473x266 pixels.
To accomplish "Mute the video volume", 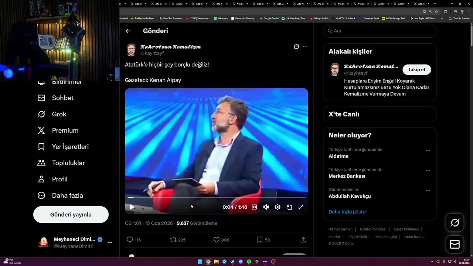I will (266, 207).
